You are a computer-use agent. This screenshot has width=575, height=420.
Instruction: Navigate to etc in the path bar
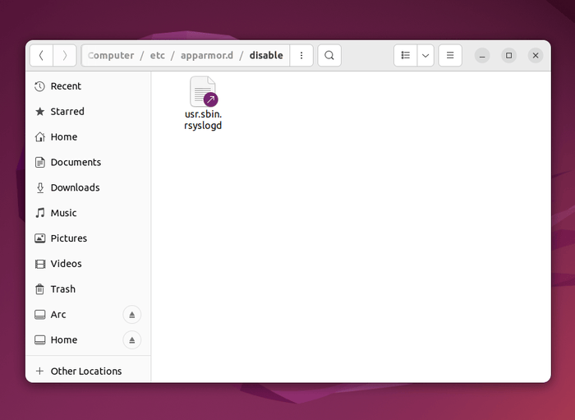158,55
